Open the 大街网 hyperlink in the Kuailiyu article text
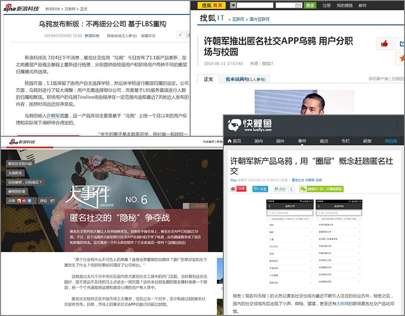Viewport: 405px width, 316px height. tap(343, 303)
